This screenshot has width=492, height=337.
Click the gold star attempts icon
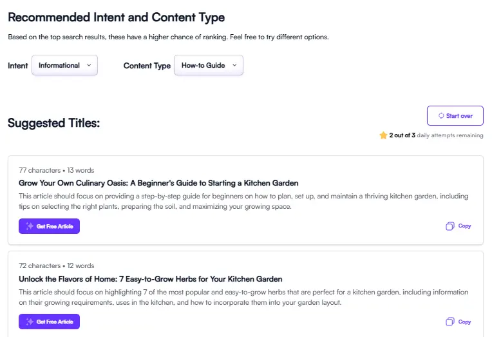coord(383,136)
